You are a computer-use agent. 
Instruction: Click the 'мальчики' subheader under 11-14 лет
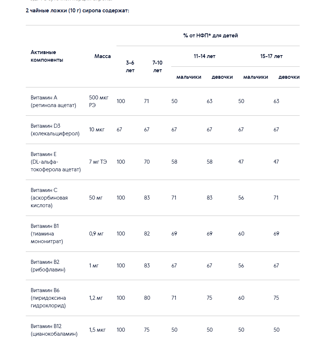tap(189, 77)
